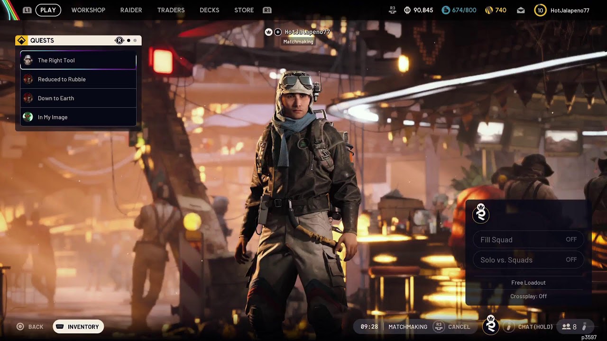Click the R stick icon in Quests header
Image resolution: width=607 pixels, height=341 pixels.
120,40
